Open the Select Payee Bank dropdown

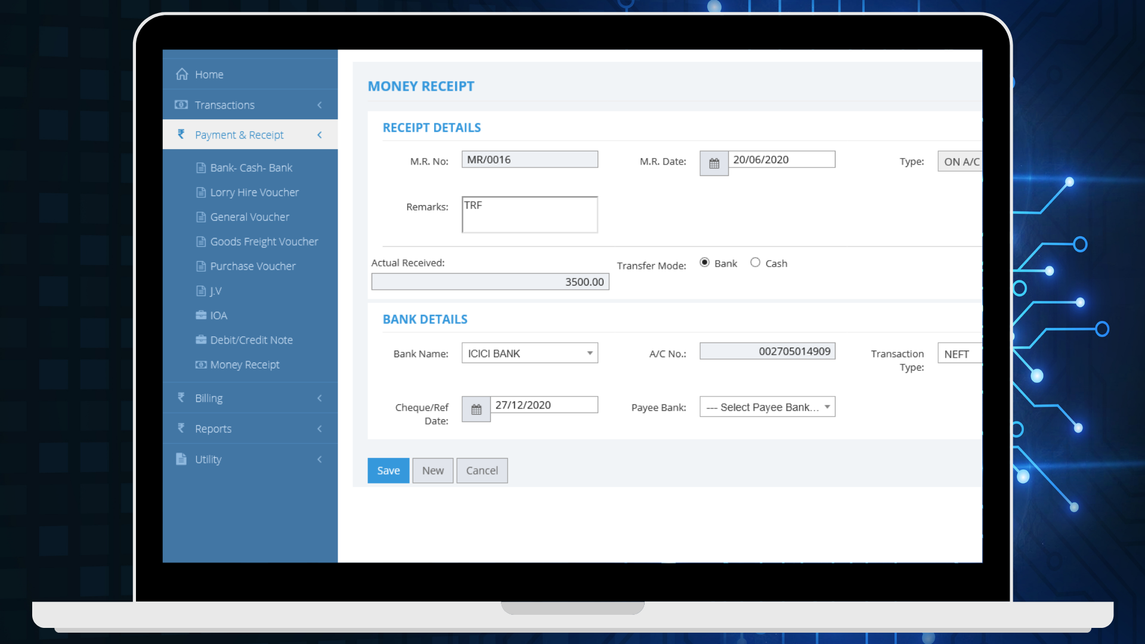[x=768, y=407]
